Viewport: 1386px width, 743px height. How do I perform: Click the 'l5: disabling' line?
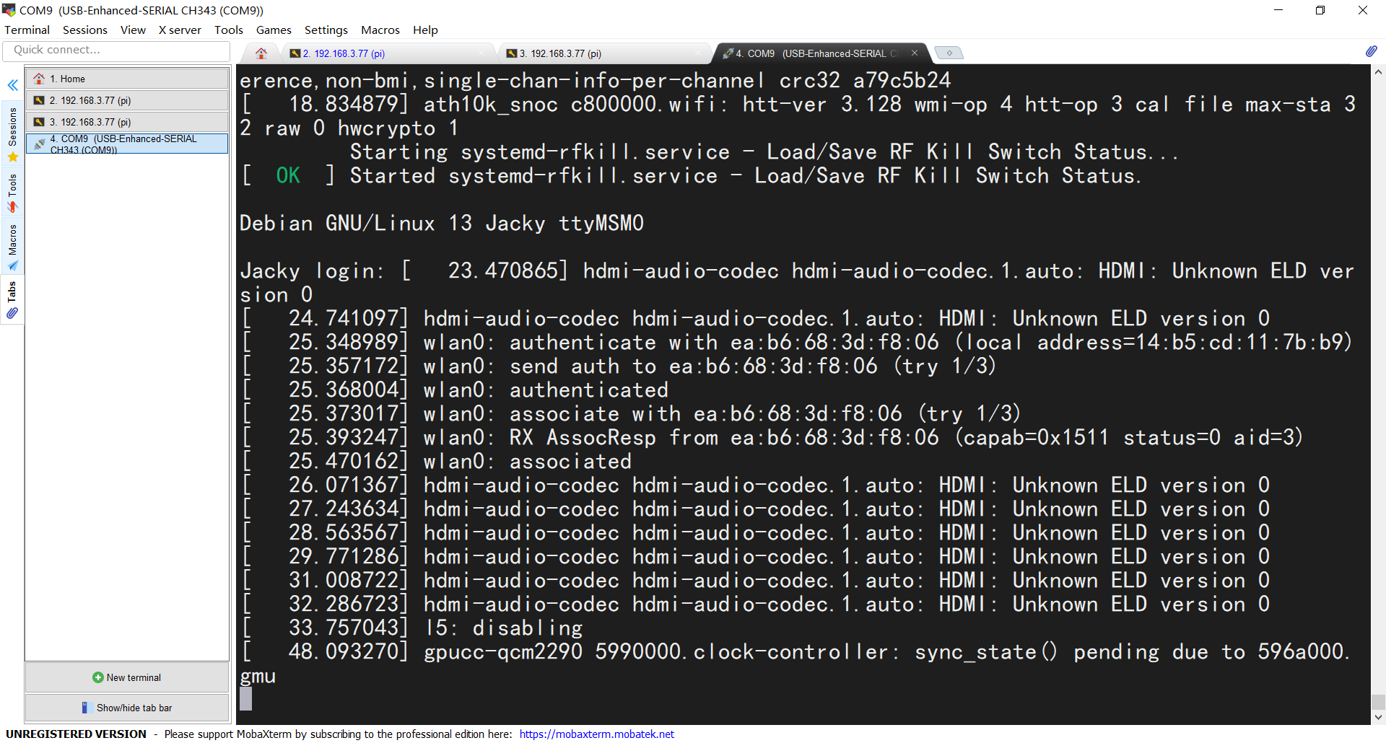503,628
